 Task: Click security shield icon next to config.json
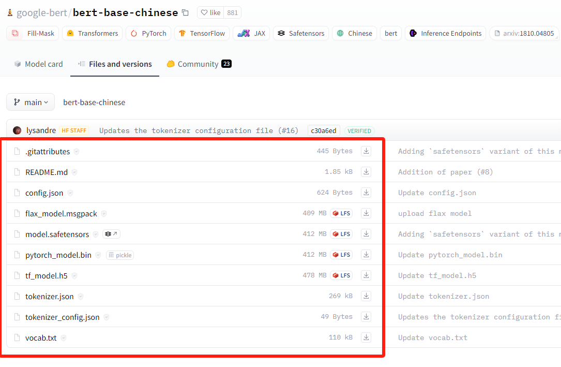(70, 193)
